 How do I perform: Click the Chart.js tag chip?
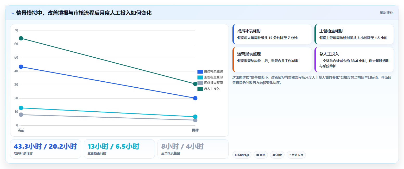tap(242, 155)
